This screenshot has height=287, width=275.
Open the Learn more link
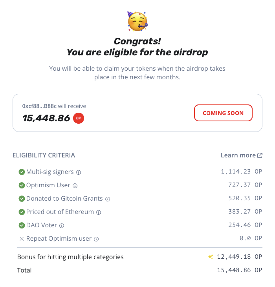click(x=238, y=155)
